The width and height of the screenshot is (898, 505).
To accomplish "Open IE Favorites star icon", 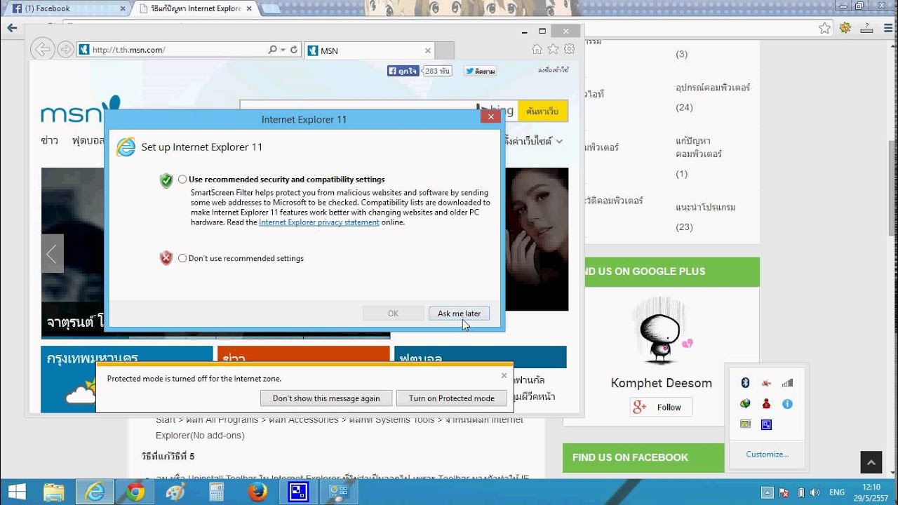I will click(x=553, y=49).
